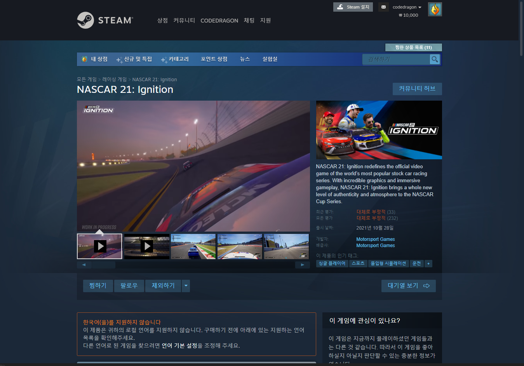The width and height of the screenshot is (524, 366).
Task: Open the 언어 기본 설정 link
Action: [x=179, y=345]
